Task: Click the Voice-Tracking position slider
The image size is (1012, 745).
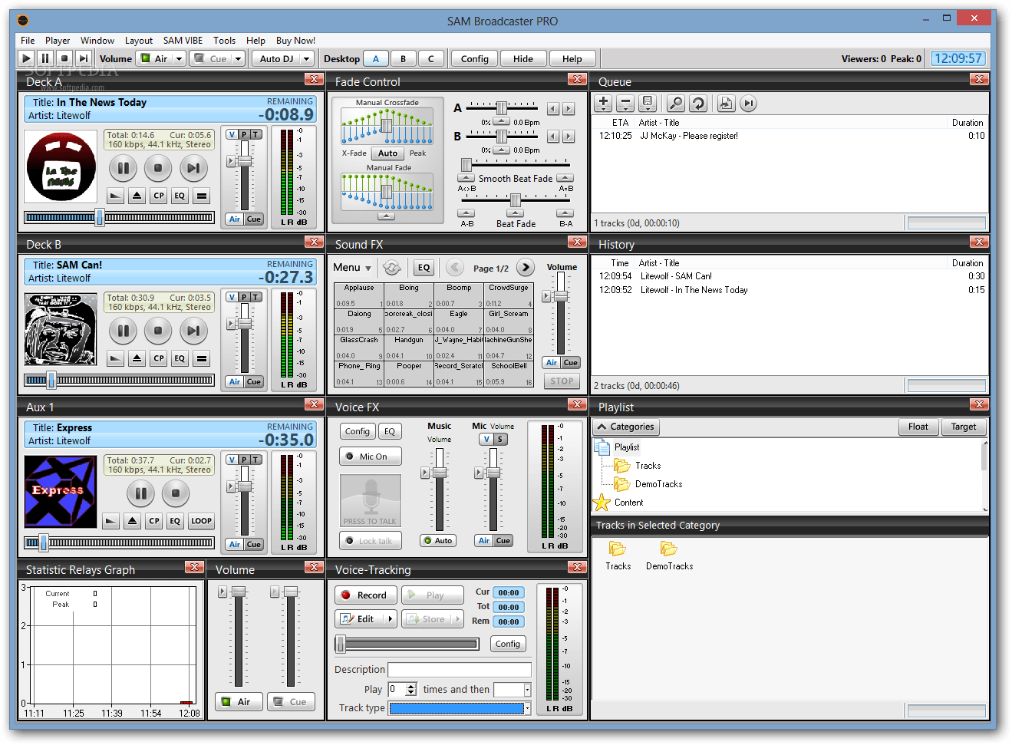Action: click(x=407, y=644)
